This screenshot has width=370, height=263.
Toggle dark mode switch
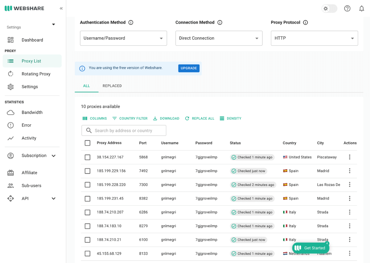point(329,8)
